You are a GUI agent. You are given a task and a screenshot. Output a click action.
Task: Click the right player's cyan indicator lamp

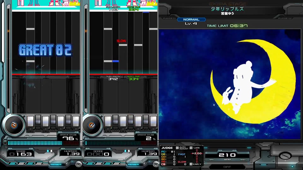[x=125, y=150]
